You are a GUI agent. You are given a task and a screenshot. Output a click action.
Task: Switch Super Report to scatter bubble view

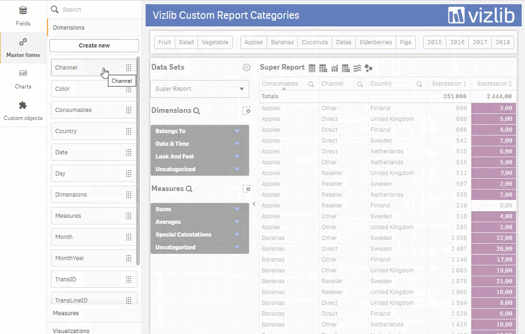pos(369,68)
